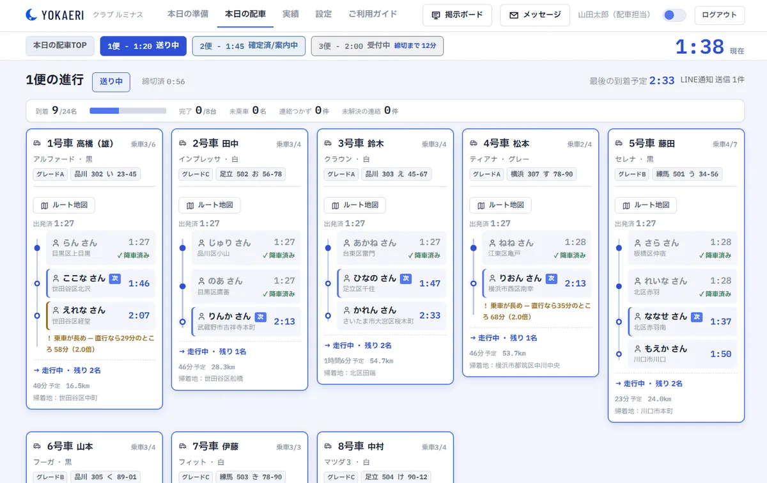Viewport: 767px width, 483px height.
Task: Click the 1号車 warning 乗車が長め 58分
Action: point(100,344)
